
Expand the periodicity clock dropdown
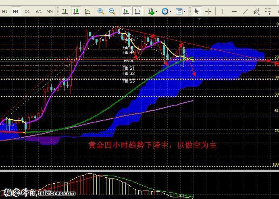166,12
